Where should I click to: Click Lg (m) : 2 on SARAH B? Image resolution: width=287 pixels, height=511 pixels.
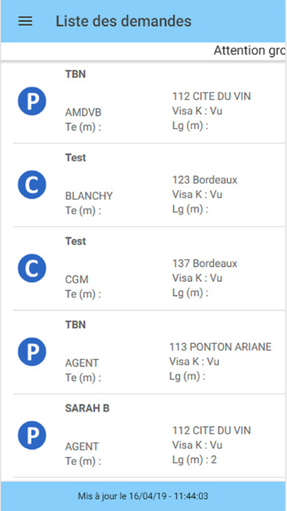[x=194, y=460]
